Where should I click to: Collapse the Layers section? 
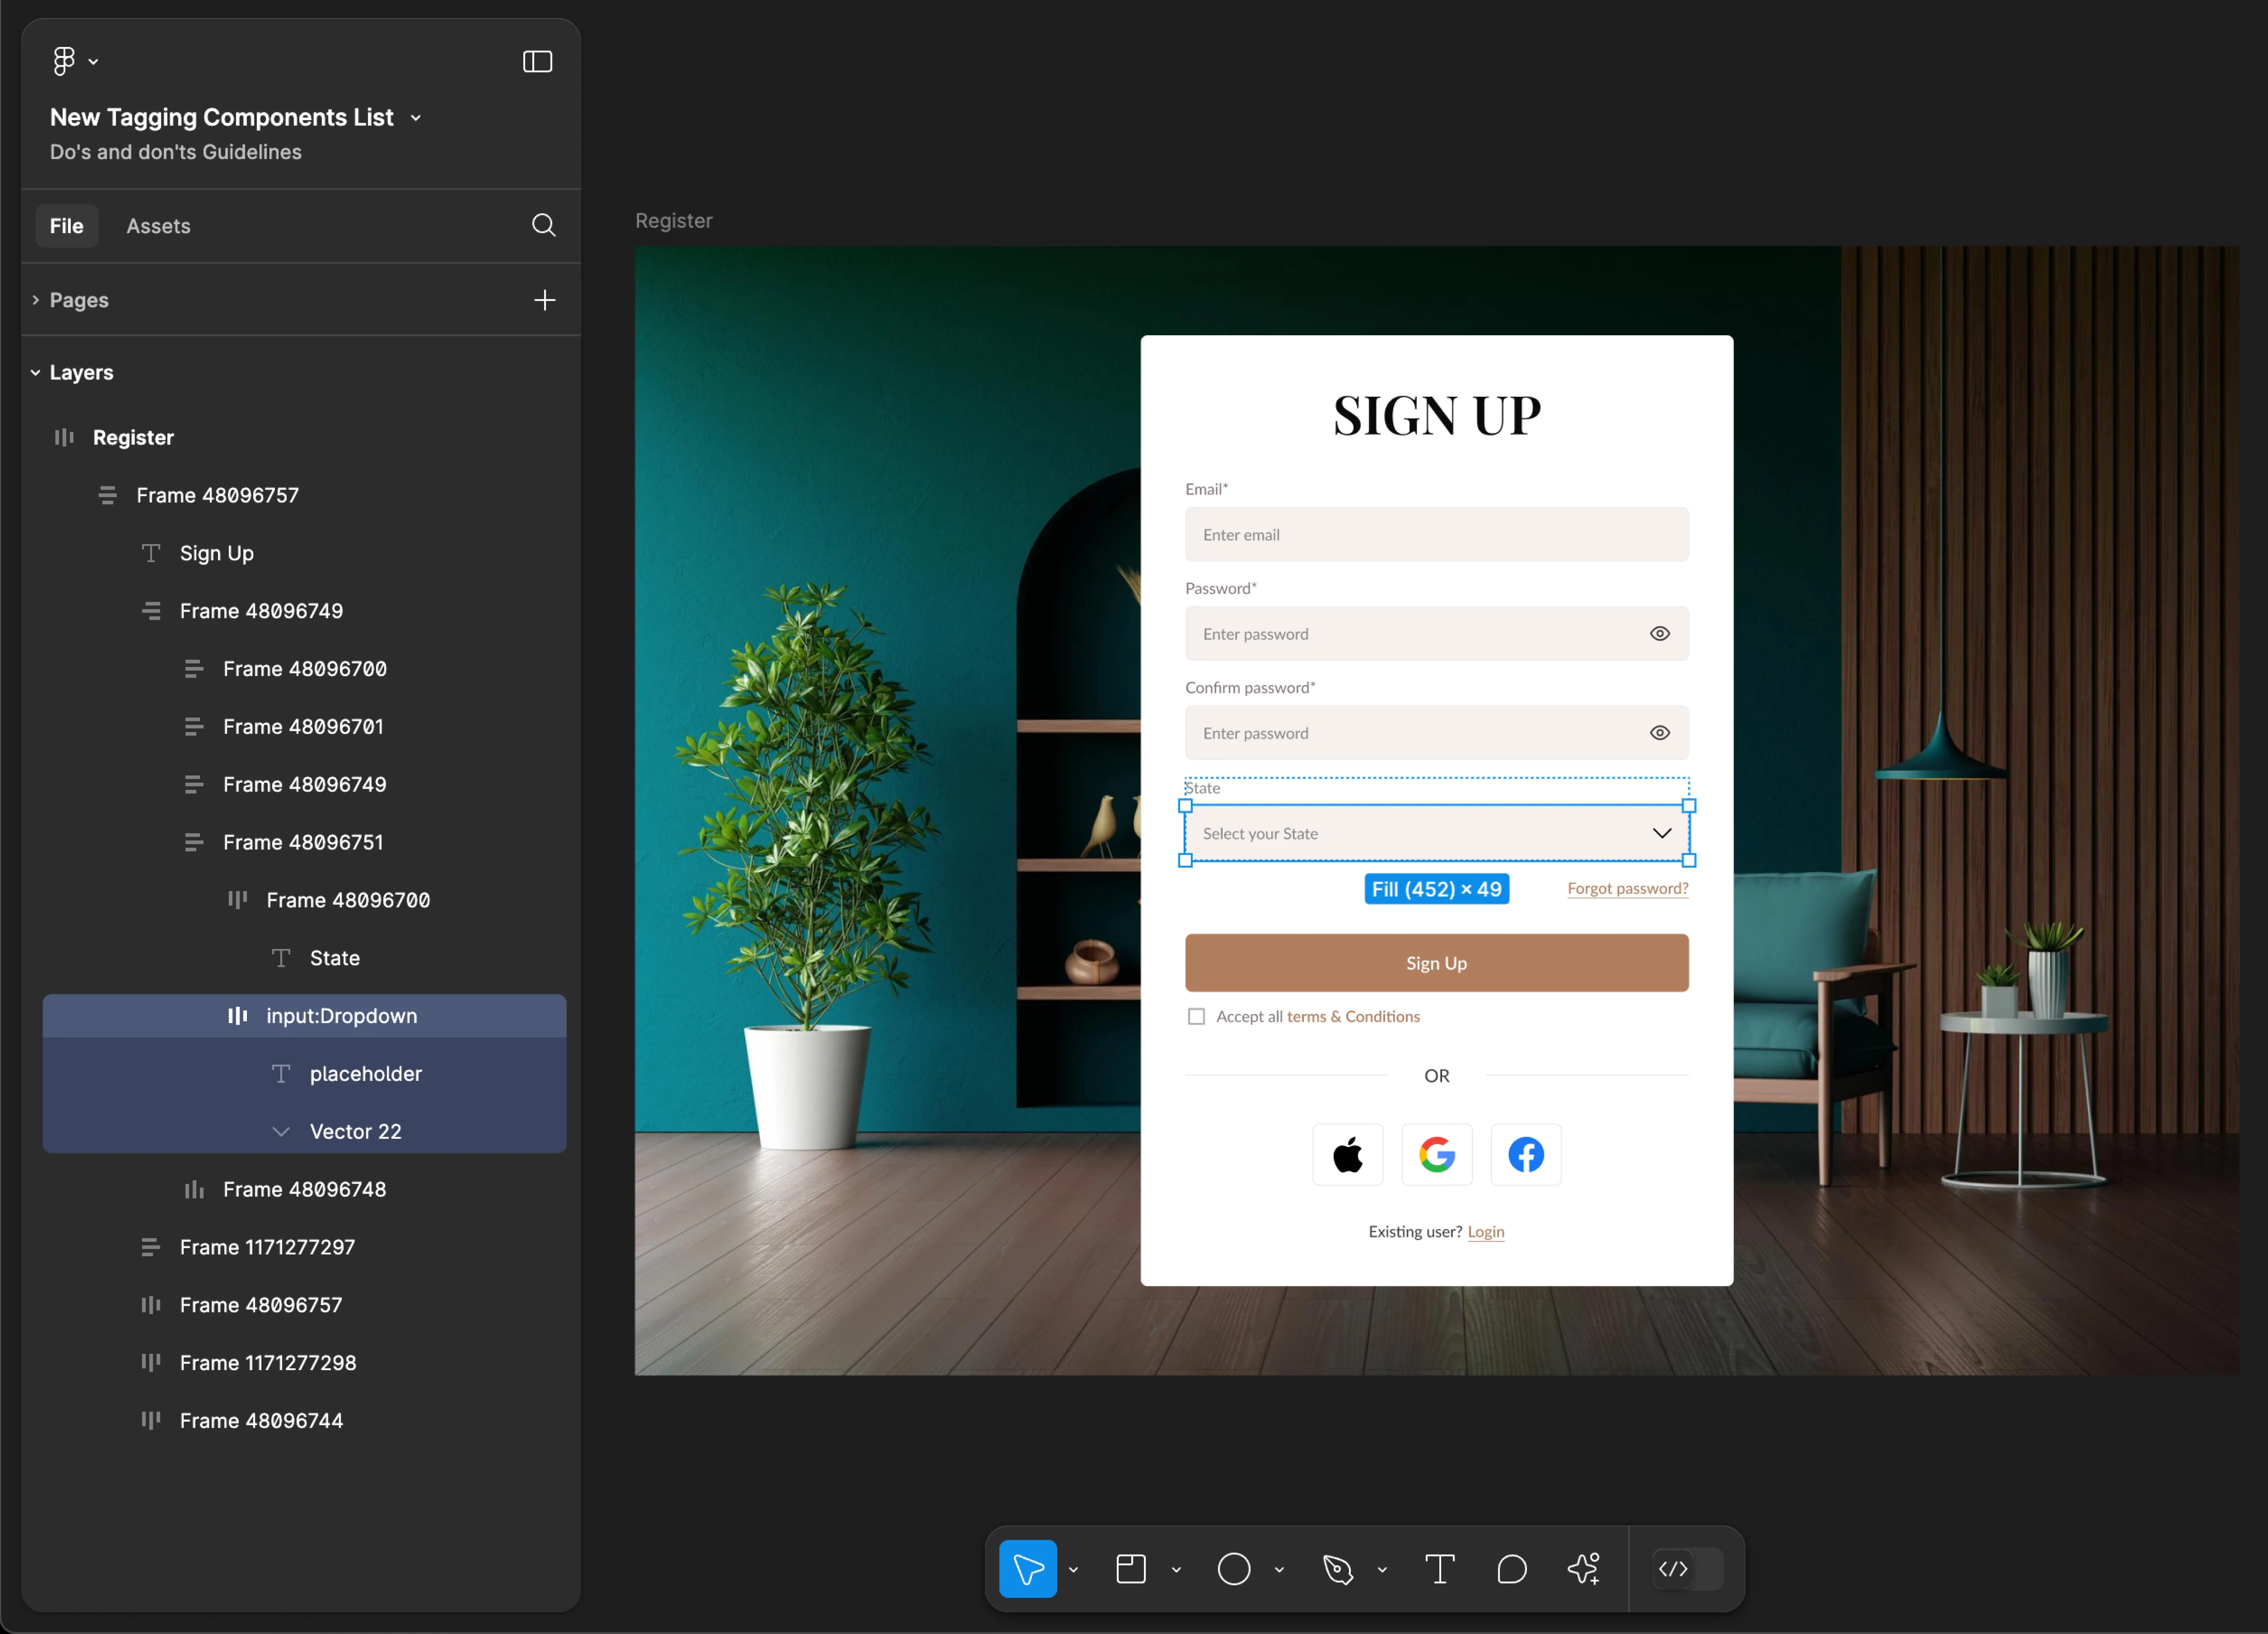(x=36, y=372)
